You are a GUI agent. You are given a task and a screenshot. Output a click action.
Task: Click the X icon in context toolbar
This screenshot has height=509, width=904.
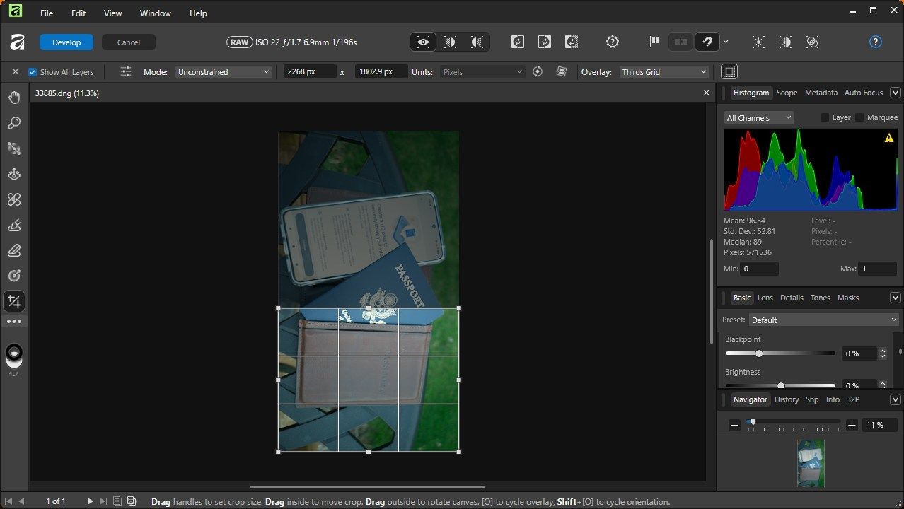pyautogui.click(x=16, y=72)
